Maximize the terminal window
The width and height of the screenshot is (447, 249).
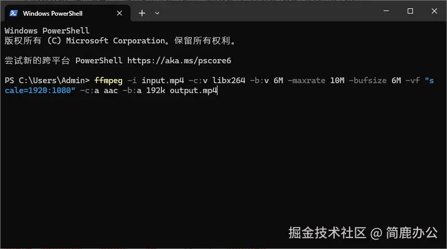410,11
